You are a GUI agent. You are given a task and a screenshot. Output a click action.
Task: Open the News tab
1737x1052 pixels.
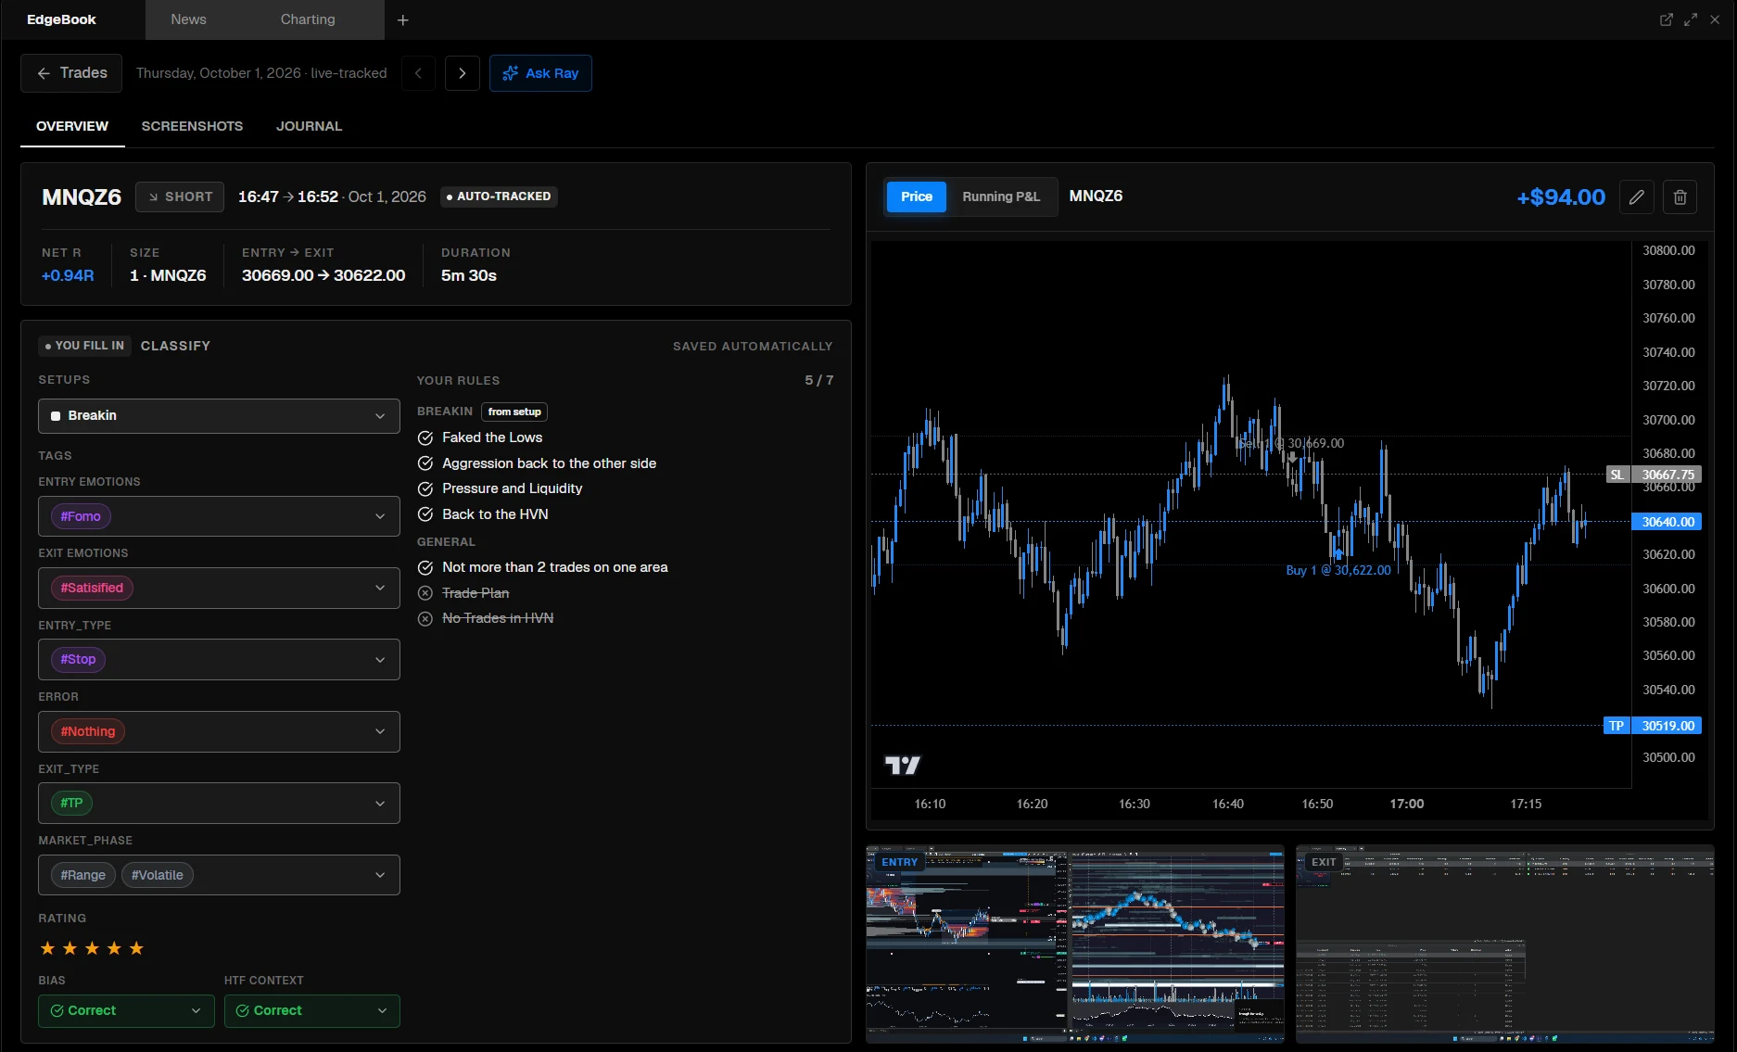click(x=188, y=19)
